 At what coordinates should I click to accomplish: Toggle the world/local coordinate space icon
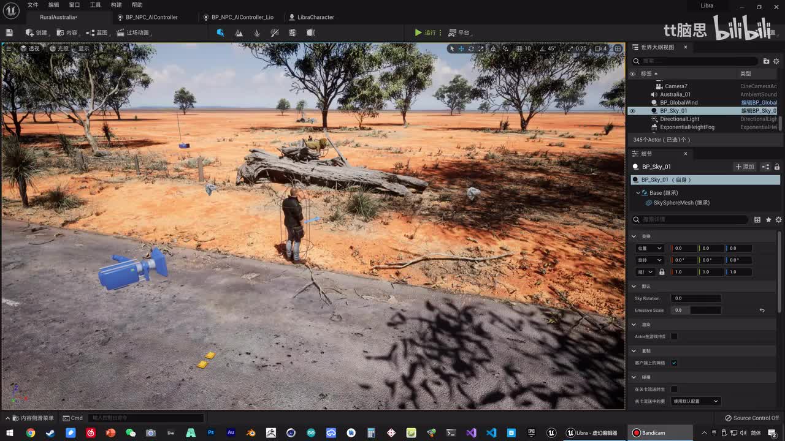click(493, 48)
